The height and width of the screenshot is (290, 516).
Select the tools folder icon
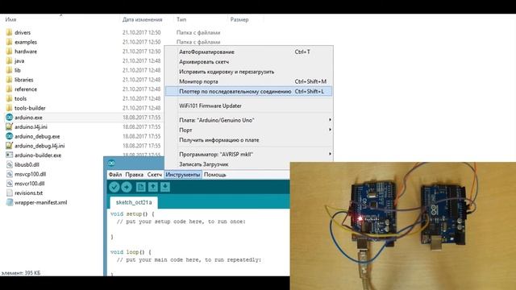pos(9,98)
